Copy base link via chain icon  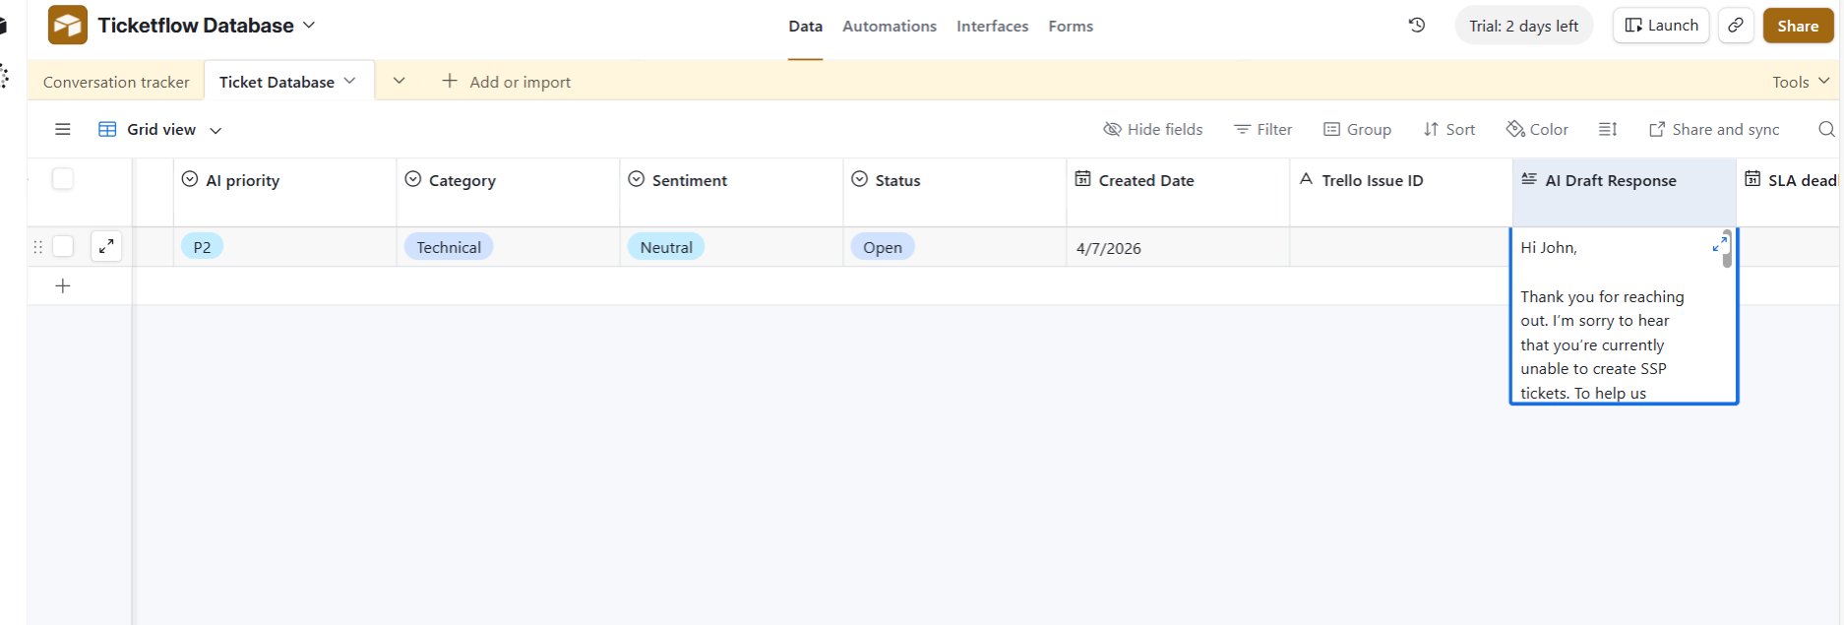(1736, 26)
